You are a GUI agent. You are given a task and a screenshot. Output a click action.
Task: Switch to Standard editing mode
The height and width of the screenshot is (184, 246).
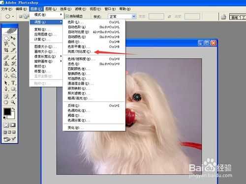(6, 125)
